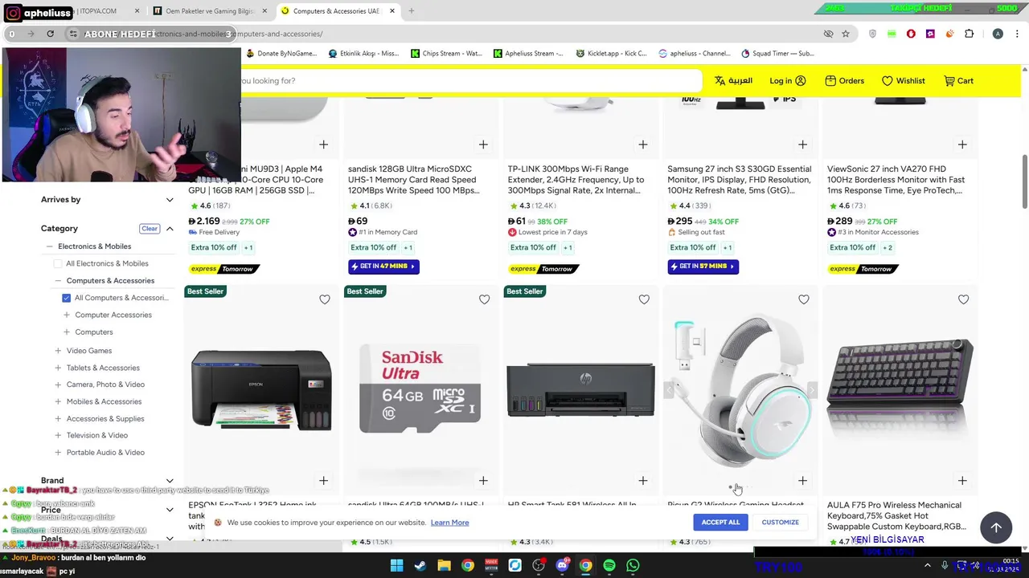1029x578 pixels.
Task: Open Kicklet.app bookmark
Action: pyautogui.click(x=611, y=54)
